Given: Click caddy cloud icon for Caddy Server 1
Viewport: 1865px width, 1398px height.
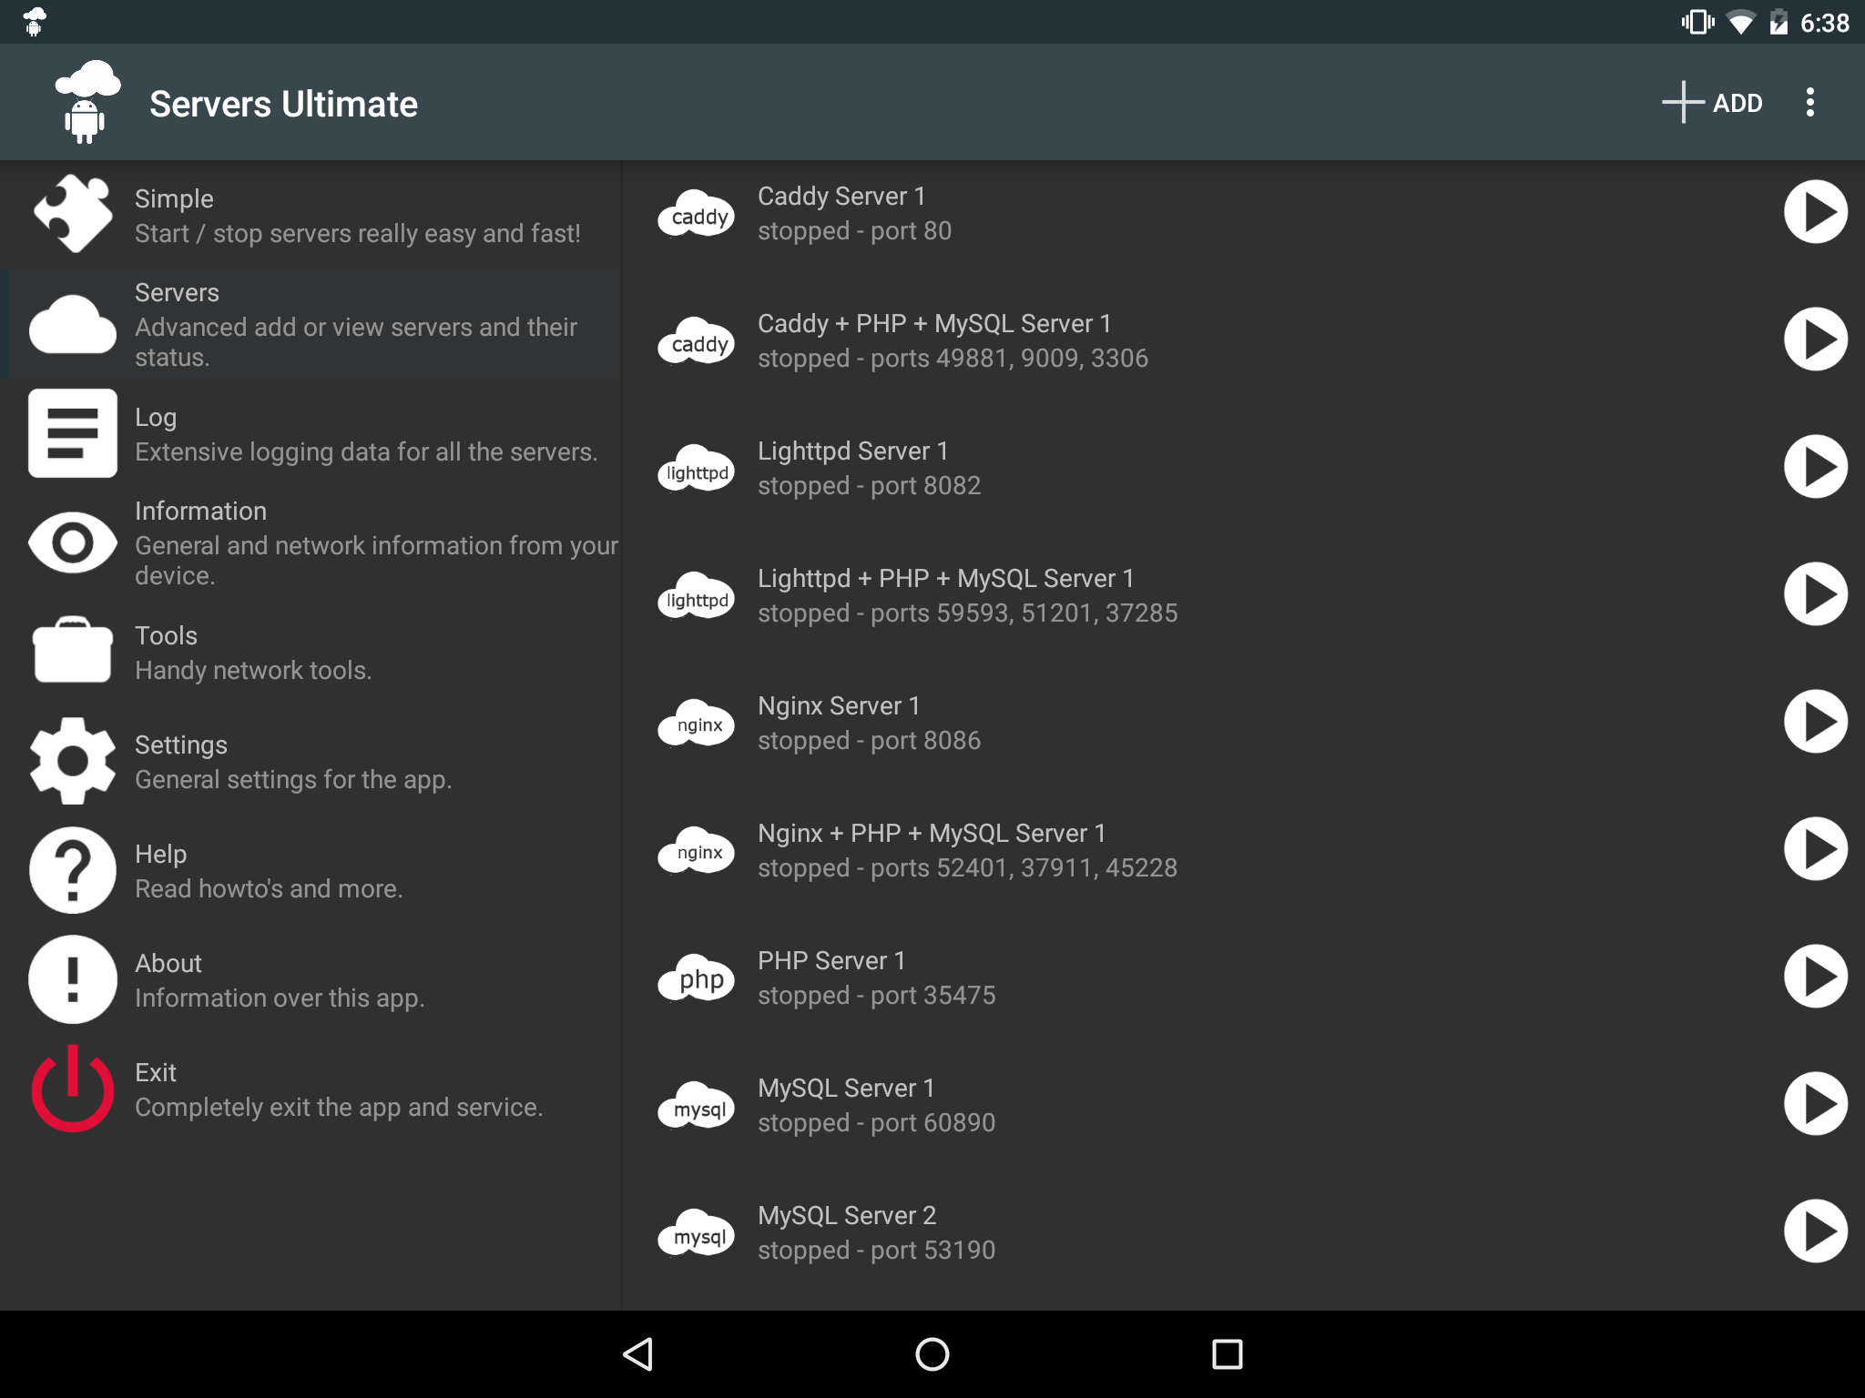Looking at the screenshot, I should tap(697, 213).
